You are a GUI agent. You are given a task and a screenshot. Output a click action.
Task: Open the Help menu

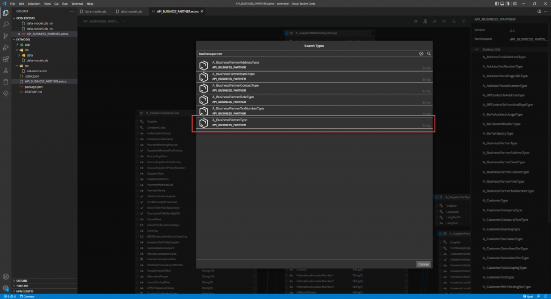pyautogui.click(x=90, y=4)
